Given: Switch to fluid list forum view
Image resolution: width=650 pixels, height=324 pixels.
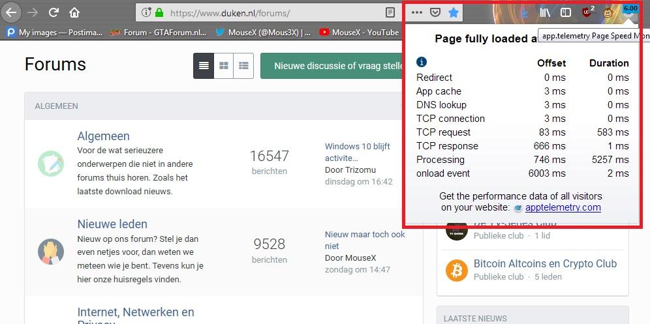Looking at the screenshot, I should [243, 66].
